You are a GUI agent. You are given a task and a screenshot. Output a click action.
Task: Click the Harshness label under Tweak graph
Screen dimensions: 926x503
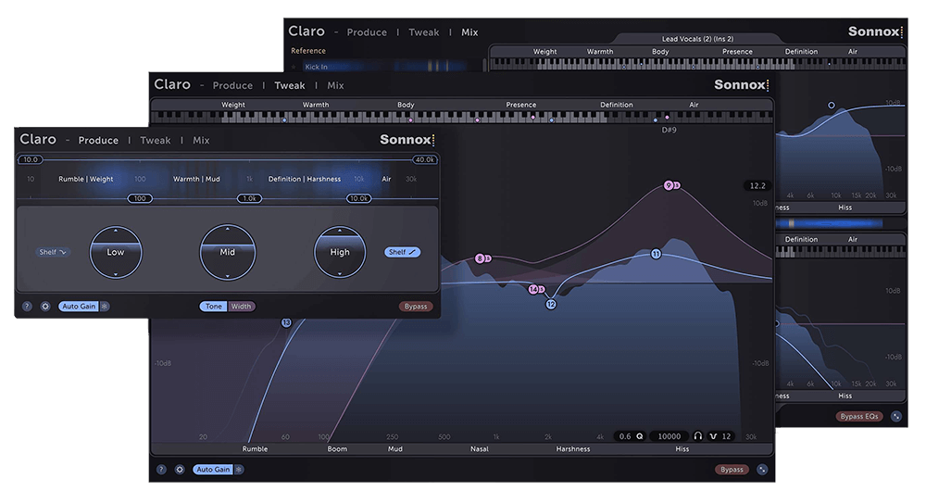click(573, 449)
